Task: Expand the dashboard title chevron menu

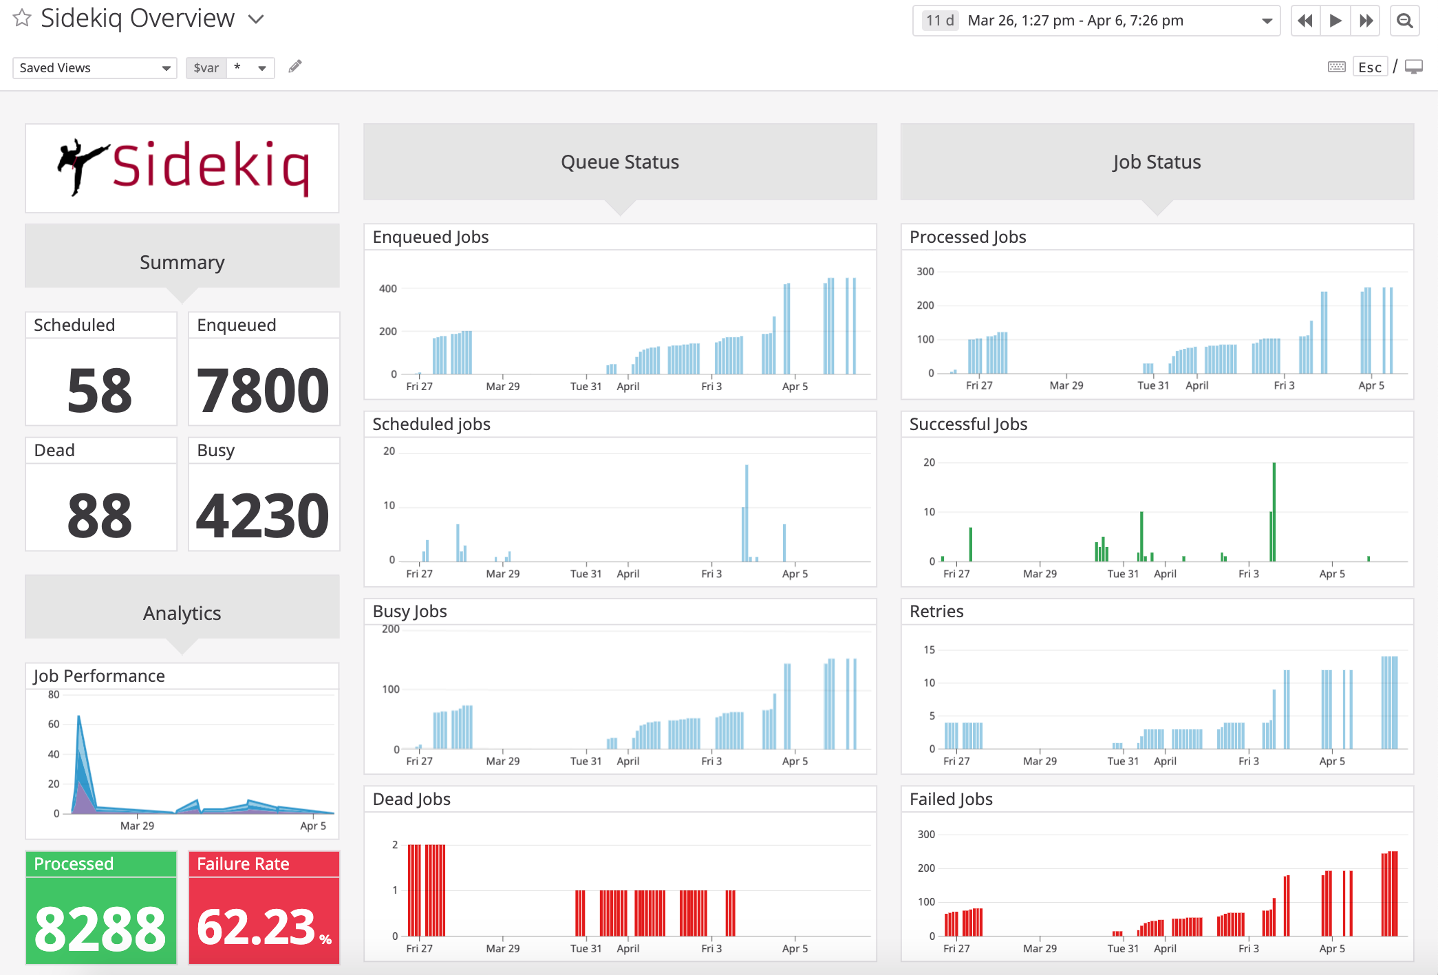Action: point(255,20)
